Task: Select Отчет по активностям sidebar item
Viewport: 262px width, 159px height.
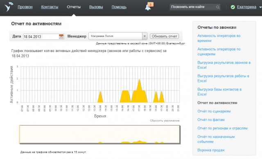Action: pyautogui.click(x=217, y=103)
